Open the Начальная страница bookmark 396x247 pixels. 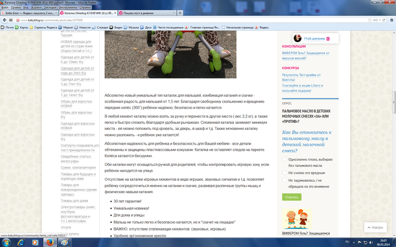238,27
